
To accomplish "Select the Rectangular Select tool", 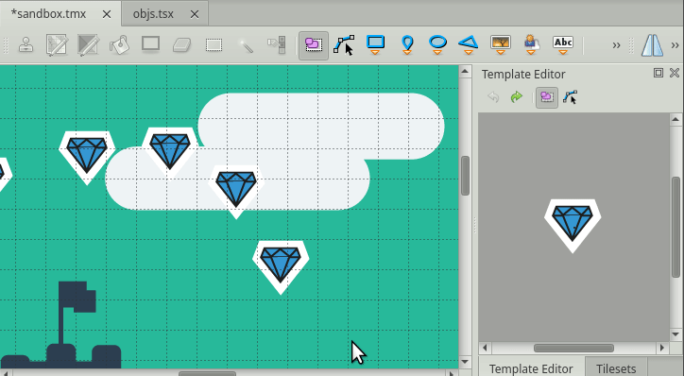I will pos(214,45).
